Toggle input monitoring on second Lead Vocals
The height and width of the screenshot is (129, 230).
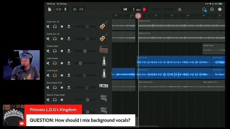pyautogui.click(x=69, y=75)
